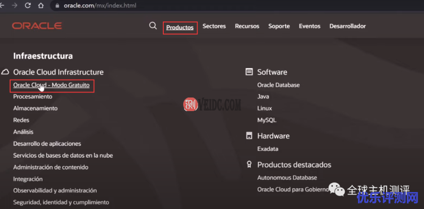Viewport: 424px width, 209px height.
Task: Click the Productos destacados heading
Action: 294,164
